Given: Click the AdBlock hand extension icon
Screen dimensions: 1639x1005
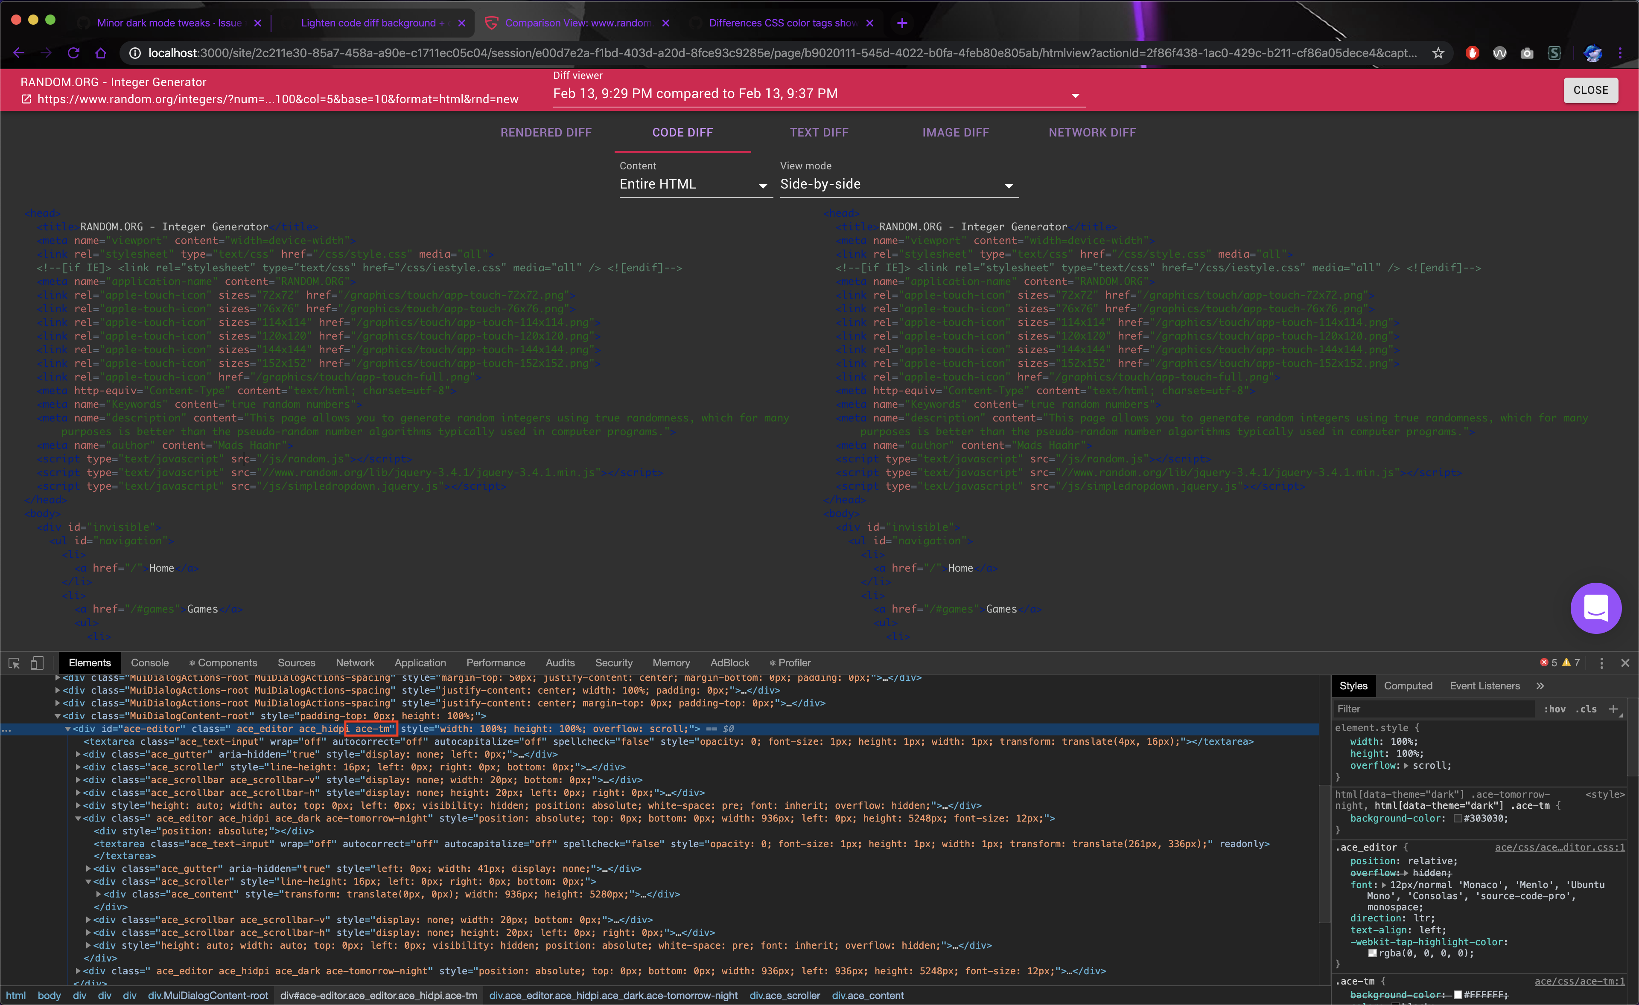Looking at the screenshot, I should coord(1472,53).
